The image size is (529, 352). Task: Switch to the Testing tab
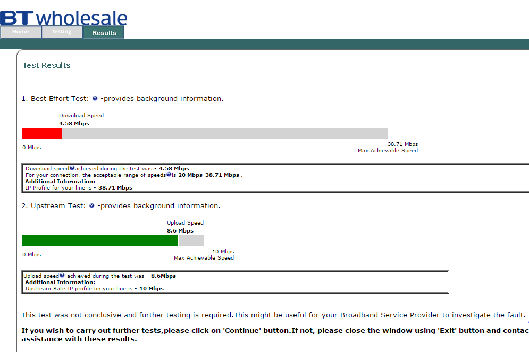pyautogui.click(x=62, y=32)
